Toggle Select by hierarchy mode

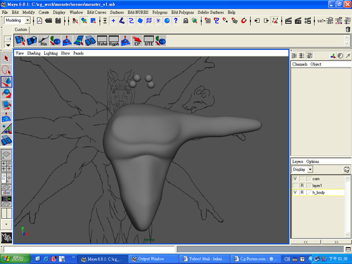click(x=75, y=21)
